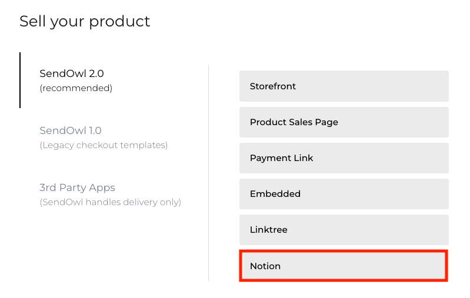Click the Storefront option

coord(344,86)
